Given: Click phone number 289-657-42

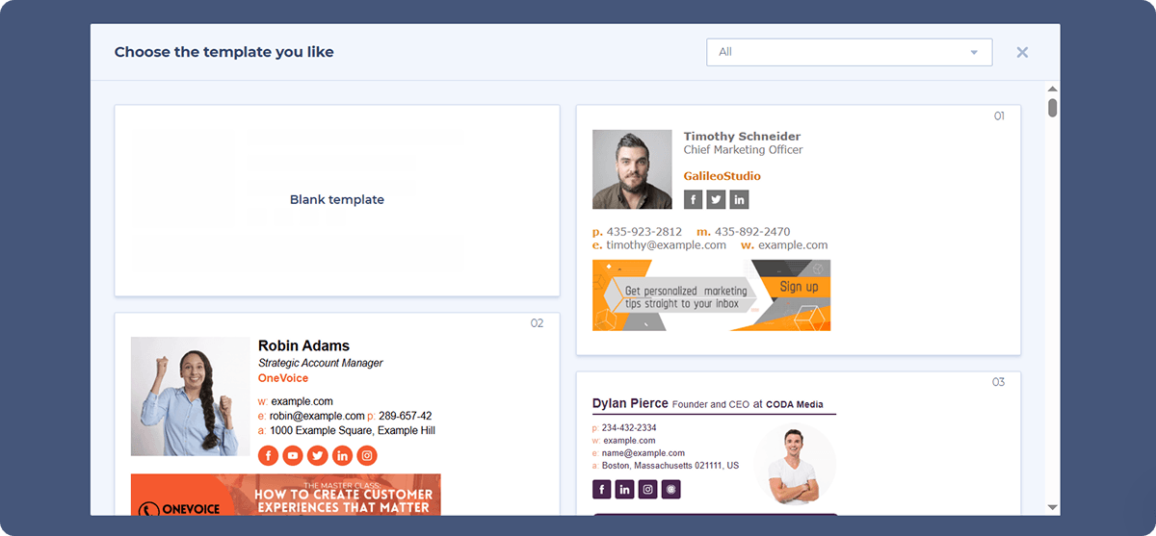Looking at the screenshot, I should 405,416.
